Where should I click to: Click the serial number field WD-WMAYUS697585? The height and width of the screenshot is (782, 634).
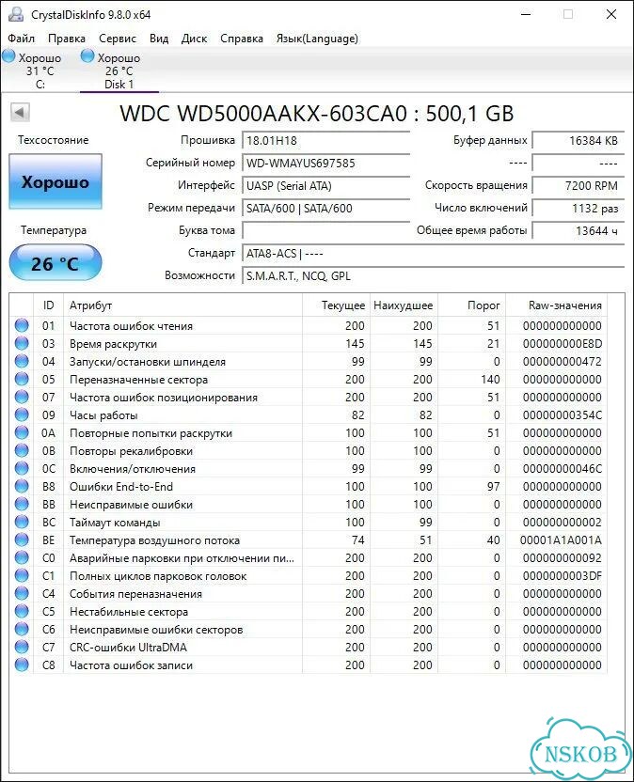pyautogui.click(x=326, y=164)
